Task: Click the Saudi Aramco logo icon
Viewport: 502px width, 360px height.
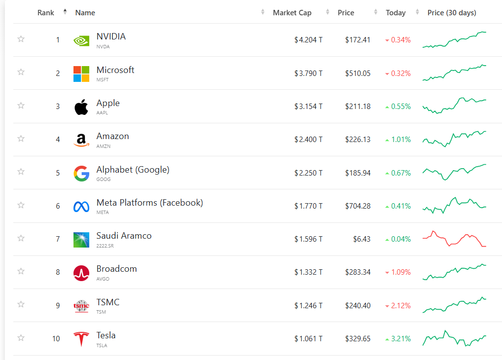Action: (x=81, y=240)
